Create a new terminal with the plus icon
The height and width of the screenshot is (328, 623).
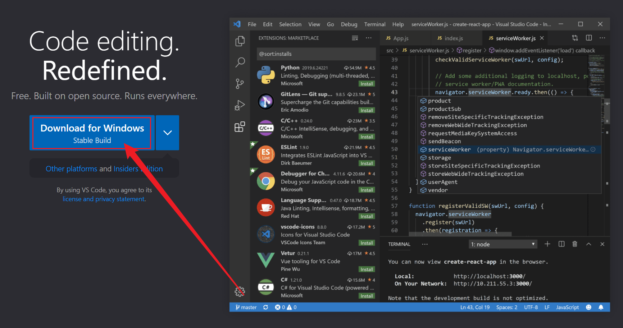pos(547,244)
